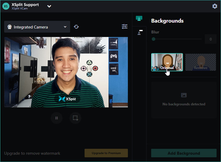Screen dimensions: 221x162
Task: Click the image icon in empty backgrounds area
Action: tap(184, 95)
